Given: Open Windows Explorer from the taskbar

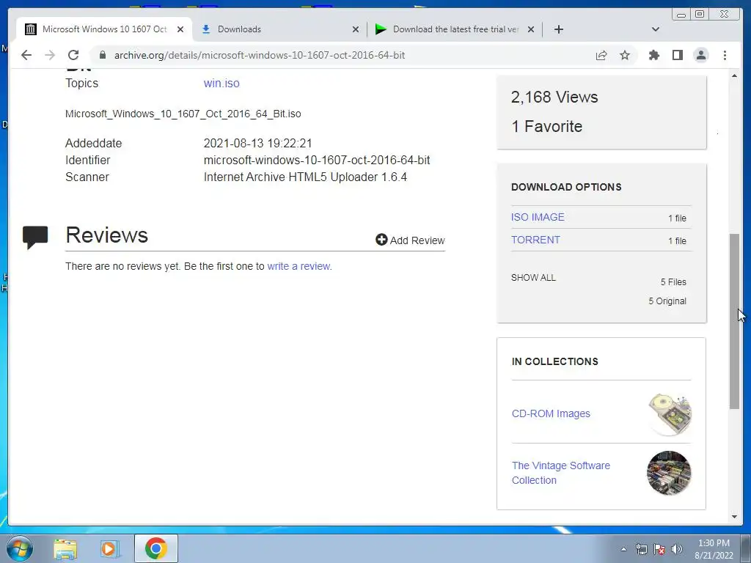Looking at the screenshot, I should pos(65,548).
